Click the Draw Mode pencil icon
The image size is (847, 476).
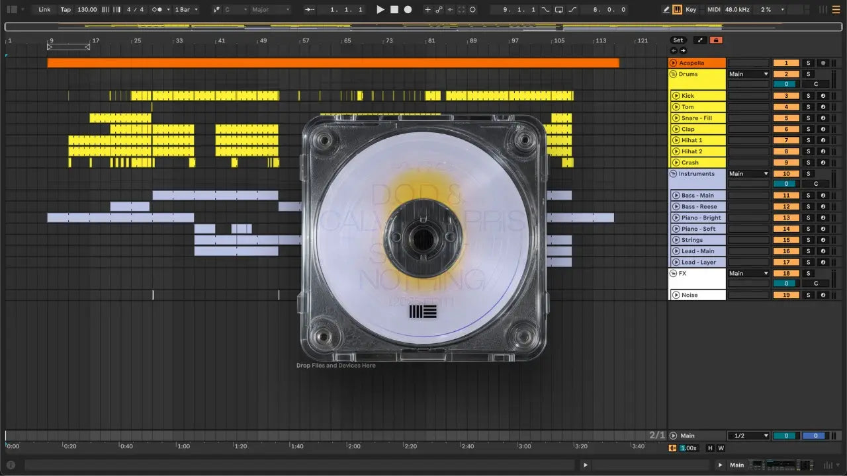click(x=666, y=10)
